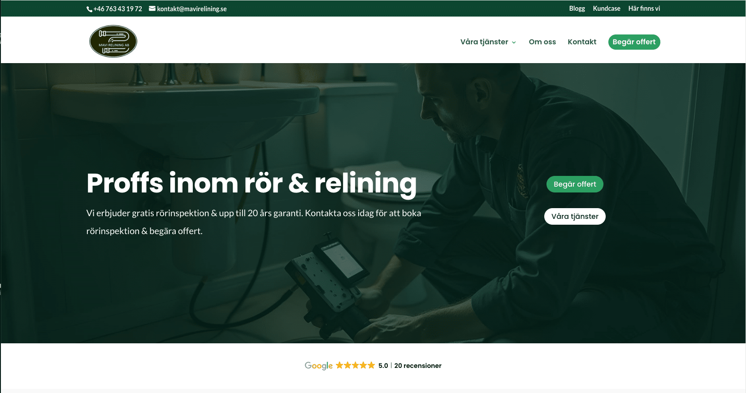Click the 5.0 rating score

click(383, 366)
